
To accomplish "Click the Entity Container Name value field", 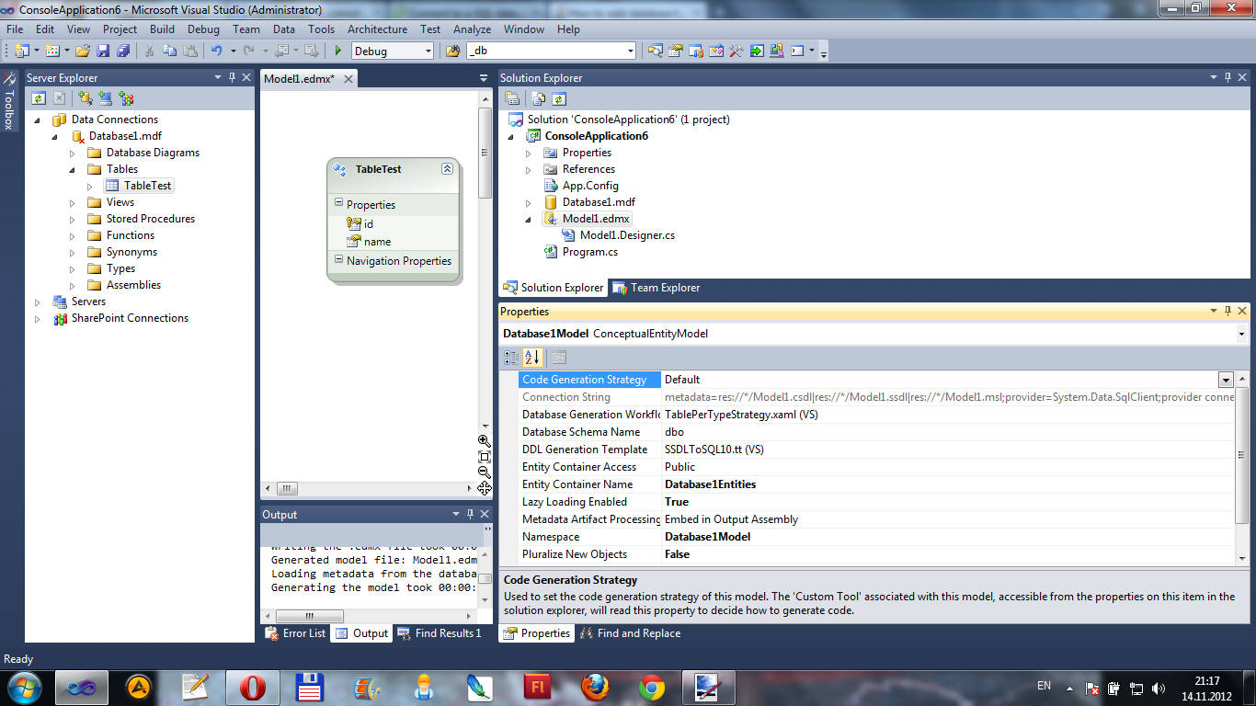I will (948, 484).
